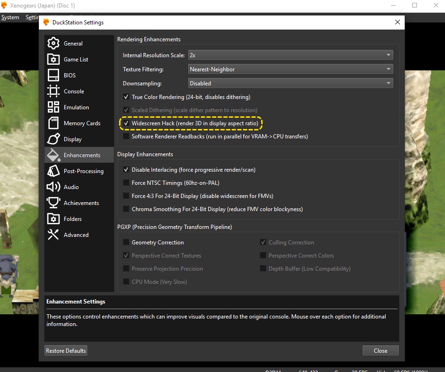Screen dimensions: 445x372
Task: Open the System menu
Action: point(10,17)
